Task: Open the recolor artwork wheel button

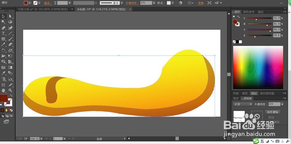Action: [180, 3]
